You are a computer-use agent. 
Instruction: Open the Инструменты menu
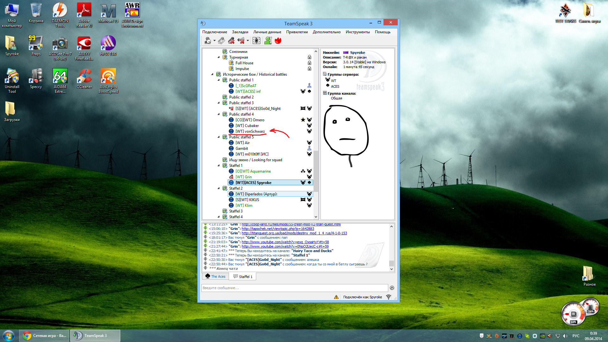click(358, 32)
